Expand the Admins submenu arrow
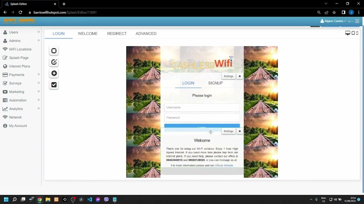 click(39, 41)
